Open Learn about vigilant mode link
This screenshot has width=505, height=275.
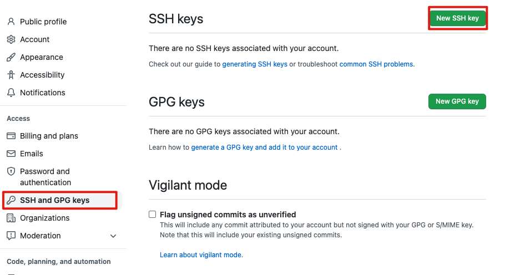coord(201,255)
